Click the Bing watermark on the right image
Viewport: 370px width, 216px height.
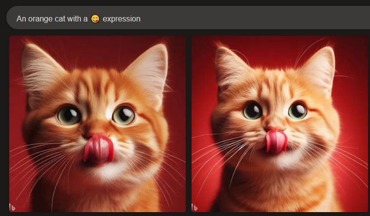point(195,207)
